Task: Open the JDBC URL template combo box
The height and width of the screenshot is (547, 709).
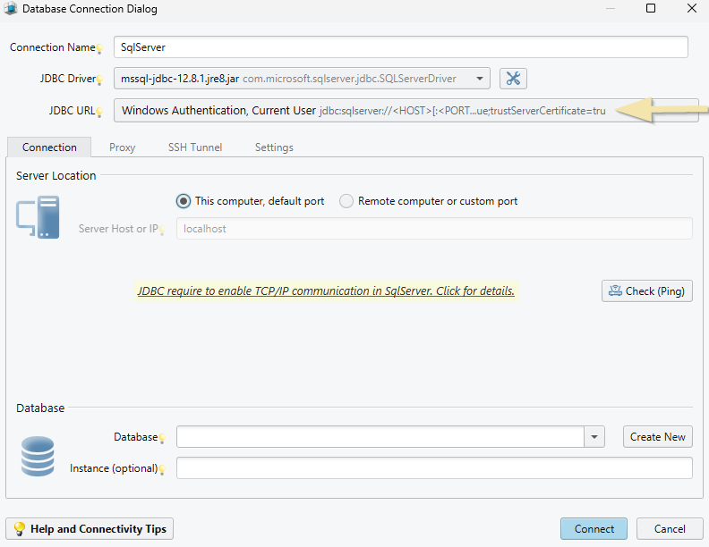Action: [x=406, y=111]
